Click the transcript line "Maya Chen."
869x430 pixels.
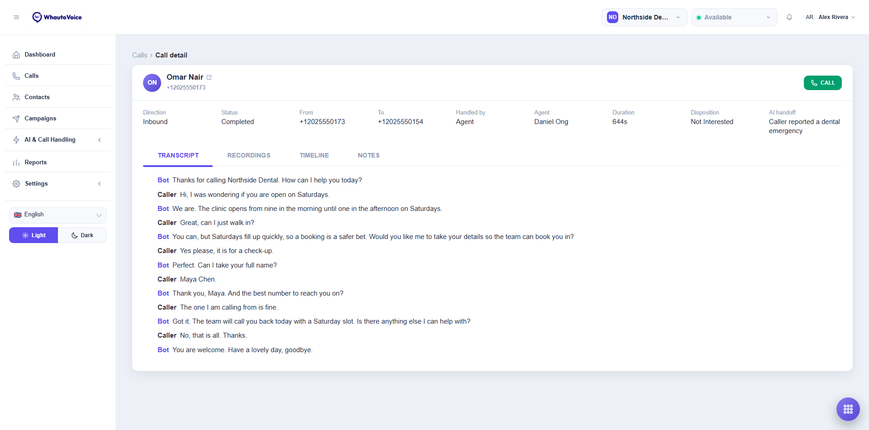(x=198, y=279)
